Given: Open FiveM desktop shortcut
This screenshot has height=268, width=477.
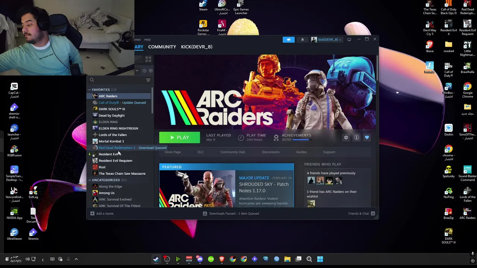Looking at the screenshot, I should pos(222,28).
